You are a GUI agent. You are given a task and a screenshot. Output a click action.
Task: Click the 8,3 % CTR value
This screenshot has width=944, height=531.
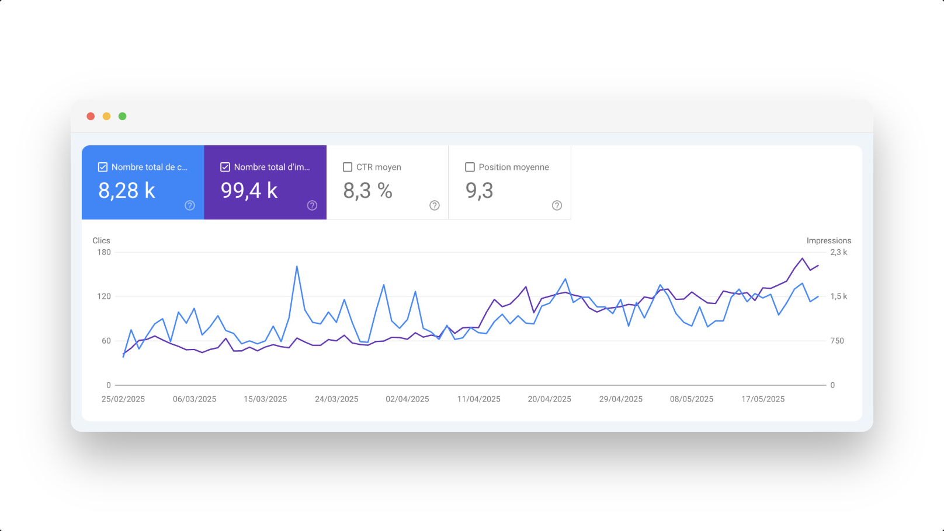pos(367,191)
